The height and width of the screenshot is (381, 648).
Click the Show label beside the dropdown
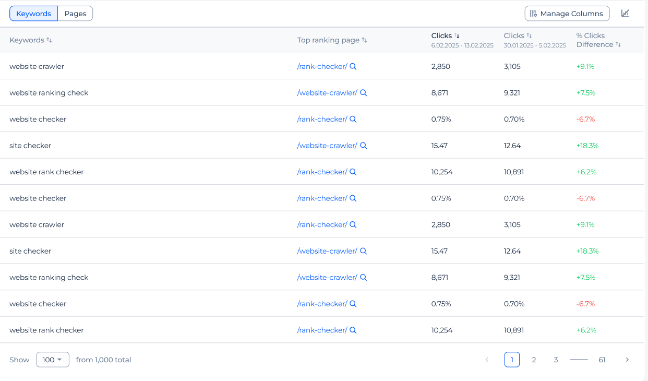coord(19,360)
